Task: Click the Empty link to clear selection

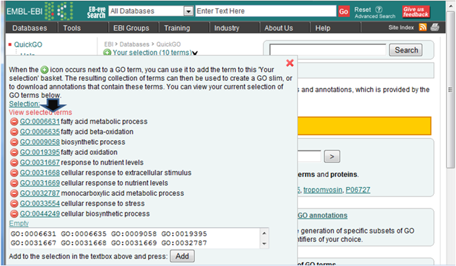Action: coord(19,223)
